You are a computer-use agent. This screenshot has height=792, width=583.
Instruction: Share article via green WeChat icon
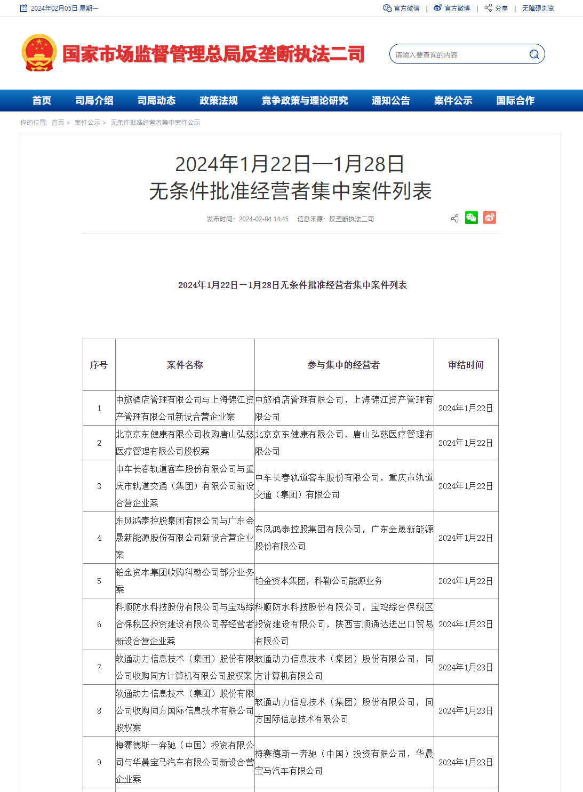tap(472, 218)
